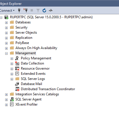This screenshot has height=131, width=119.
Task: Click the Server Objects folder icon
Action: tap(12, 33)
